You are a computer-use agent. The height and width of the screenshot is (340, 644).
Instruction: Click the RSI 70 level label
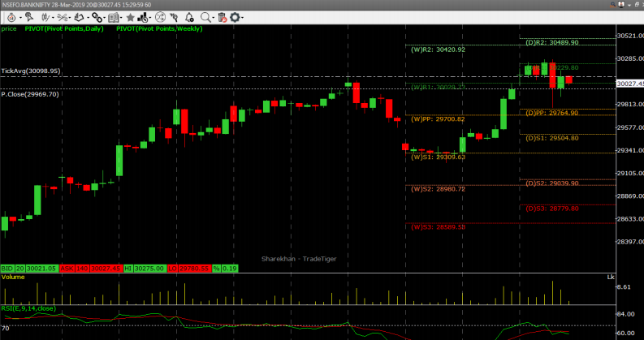click(x=5, y=328)
